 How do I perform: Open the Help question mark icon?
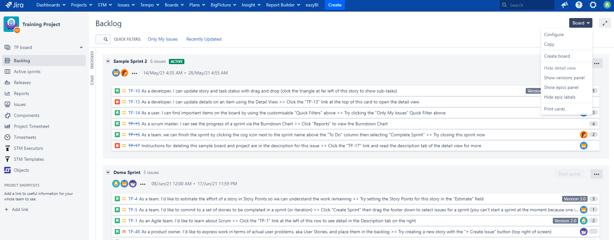(579, 5)
